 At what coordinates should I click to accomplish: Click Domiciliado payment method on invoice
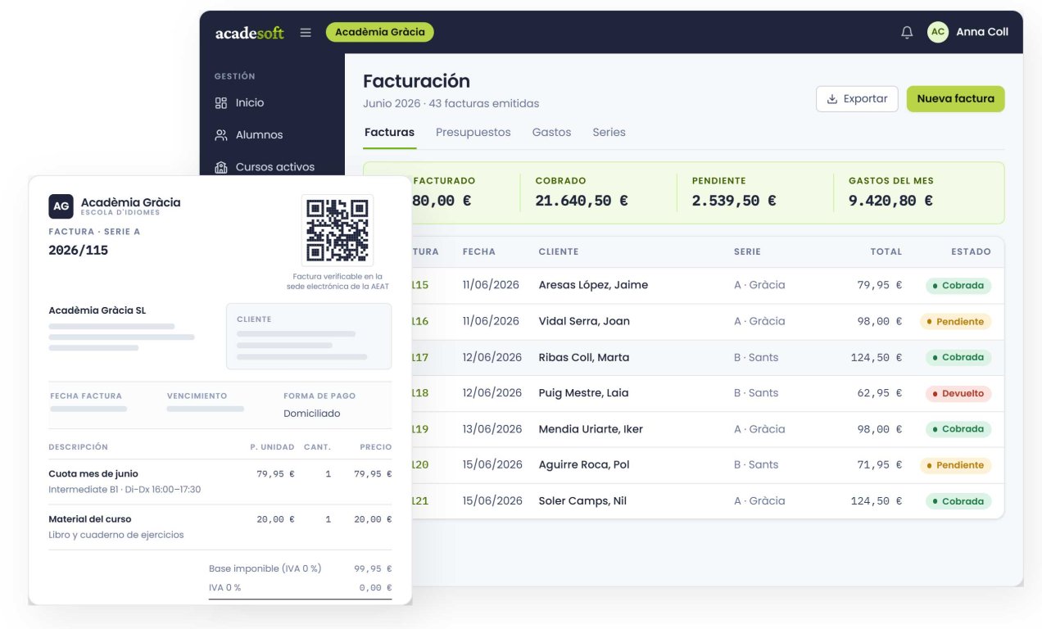pyautogui.click(x=312, y=414)
